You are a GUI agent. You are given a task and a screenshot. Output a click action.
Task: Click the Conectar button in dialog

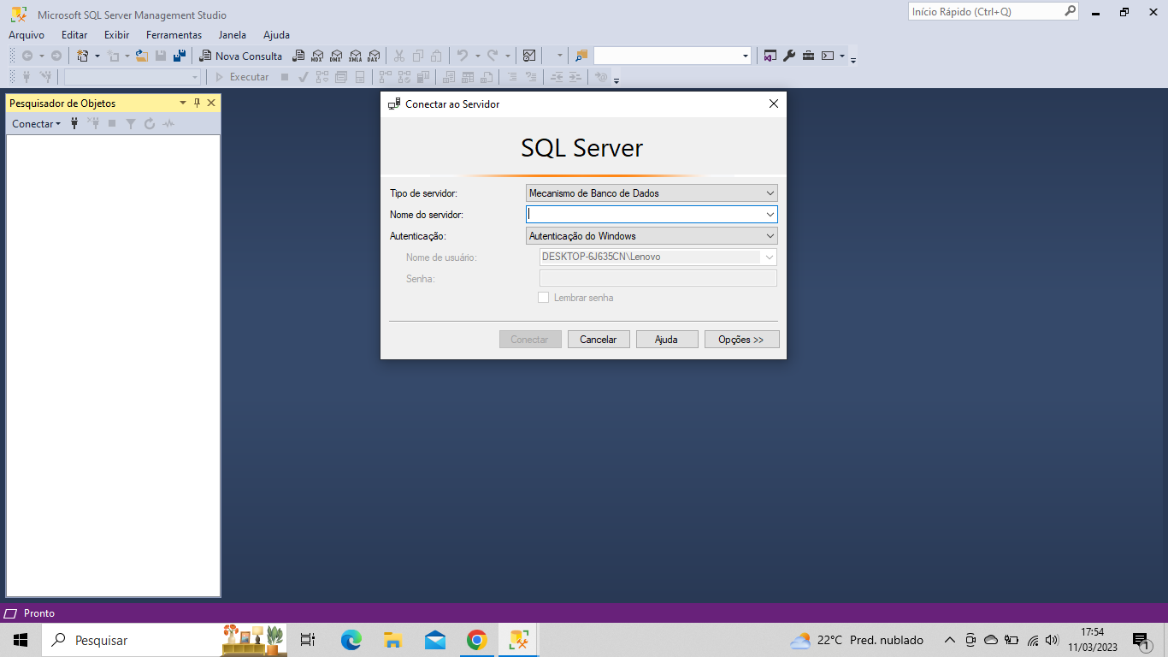530,340
